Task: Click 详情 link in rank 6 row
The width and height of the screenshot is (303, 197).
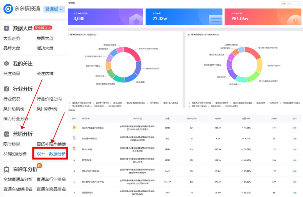Action: coord(294,182)
